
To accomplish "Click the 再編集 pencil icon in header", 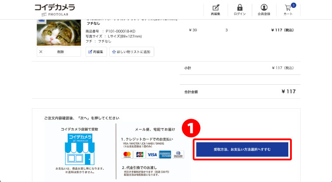I will 215,8.
